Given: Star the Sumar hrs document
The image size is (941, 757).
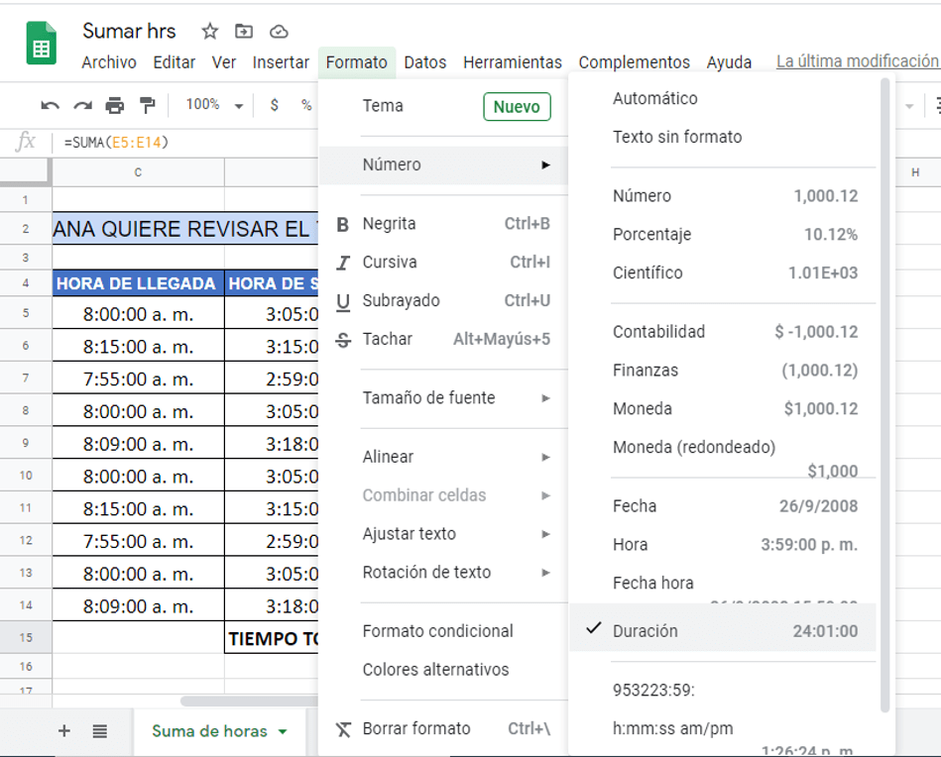Looking at the screenshot, I should (x=209, y=31).
